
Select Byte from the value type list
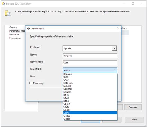pyautogui.click(x=90, y=77)
